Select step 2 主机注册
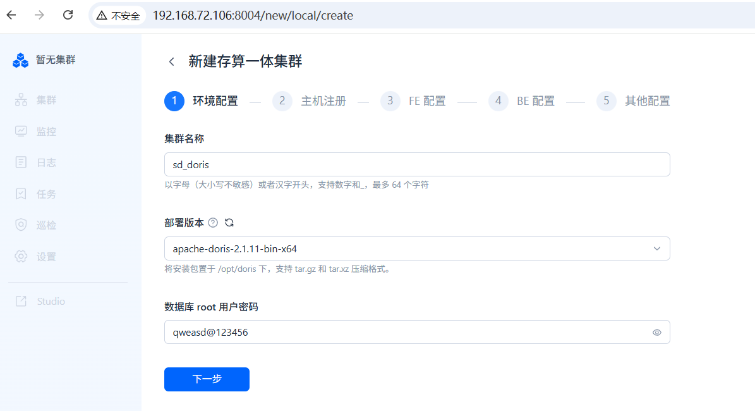 tap(310, 101)
